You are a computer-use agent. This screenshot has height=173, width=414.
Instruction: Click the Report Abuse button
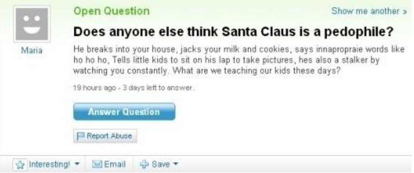[105, 136]
